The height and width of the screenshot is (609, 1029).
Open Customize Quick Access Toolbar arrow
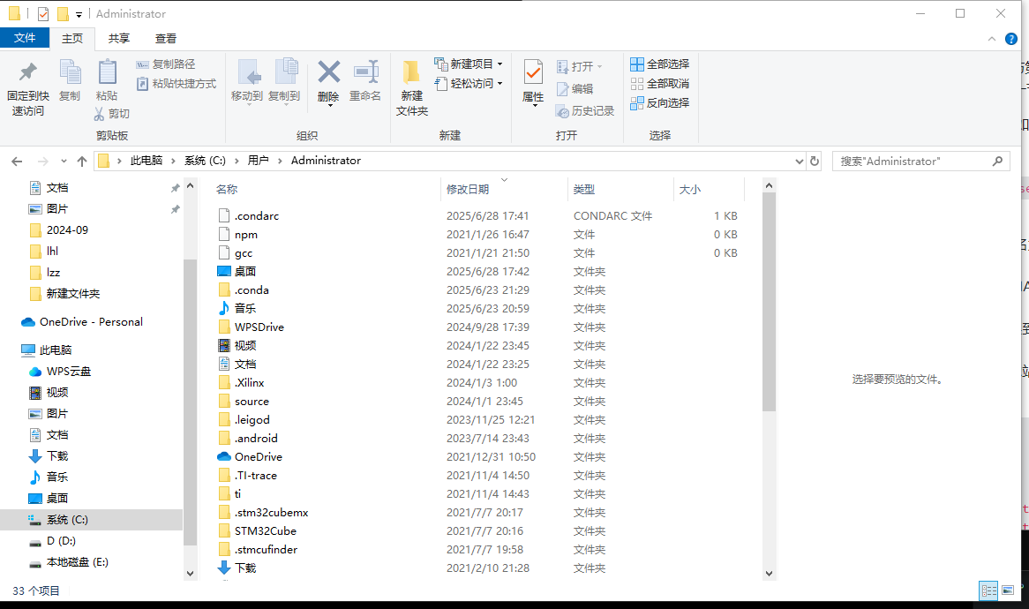[x=79, y=14]
